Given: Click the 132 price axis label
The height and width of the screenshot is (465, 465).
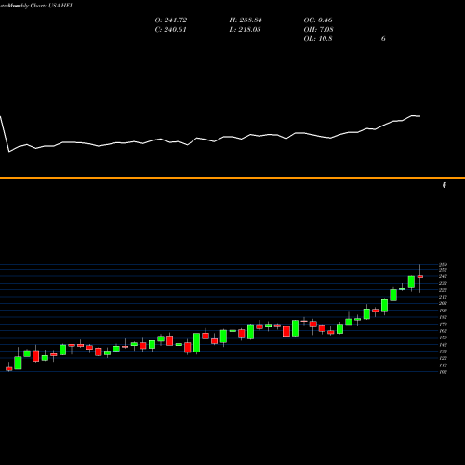Looking at the screenshot, I should point(444,352).
